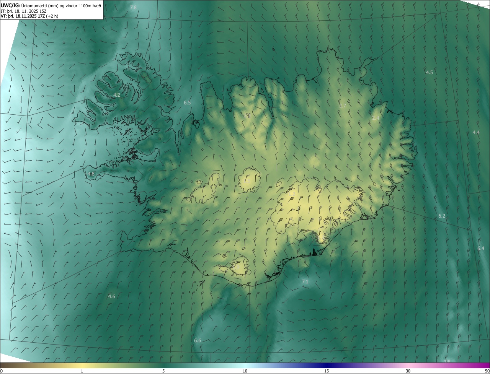The width and height of the screenshot is (490, 374).
Task: Select the 'IT: þri. 18. 11. 2025 15Z' line
Action: coord(24,11)
